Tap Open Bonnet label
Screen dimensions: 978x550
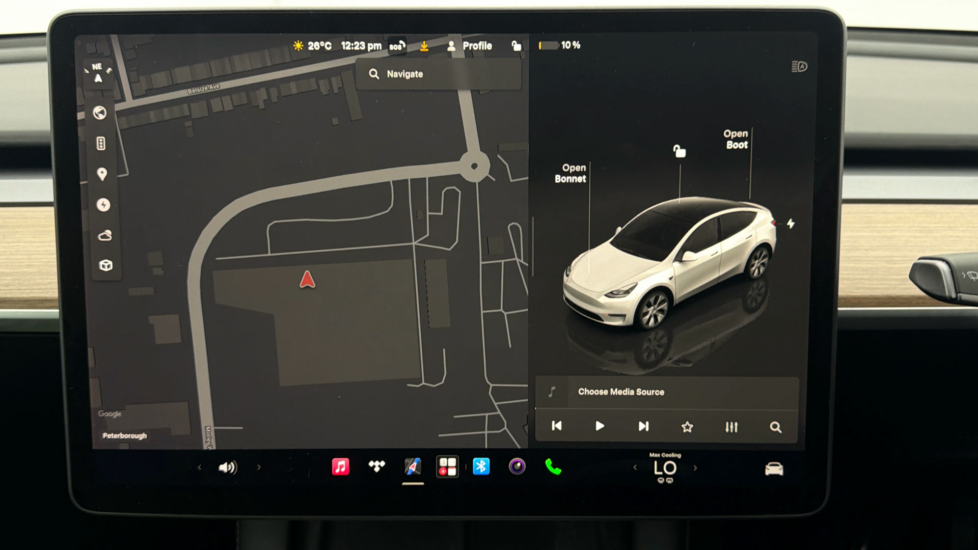tap(570, 173)
